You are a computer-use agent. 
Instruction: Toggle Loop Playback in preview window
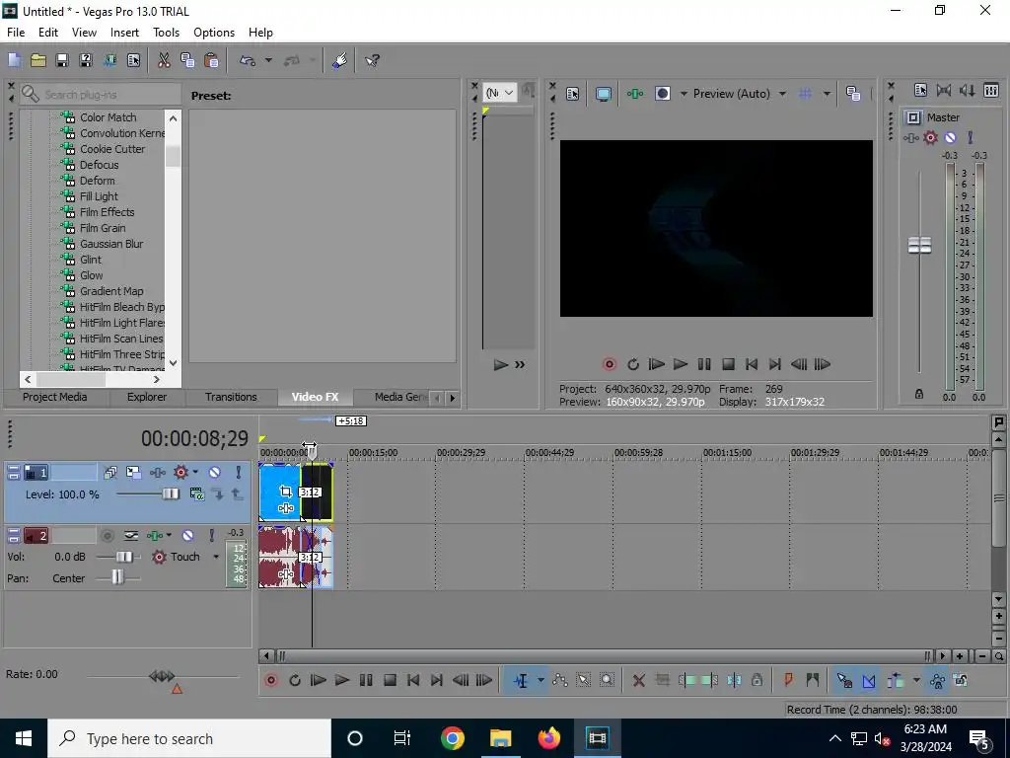click(632, 364)
